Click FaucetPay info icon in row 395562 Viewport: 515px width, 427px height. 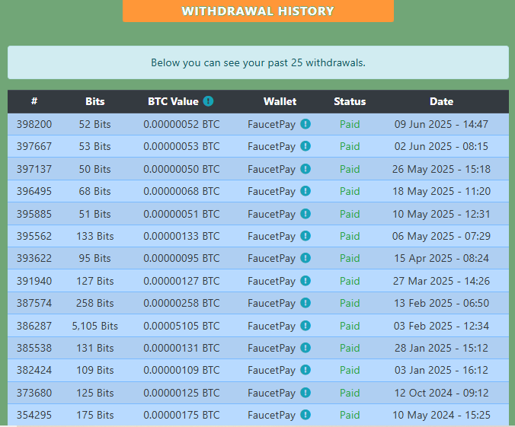(x=305, y=236)
